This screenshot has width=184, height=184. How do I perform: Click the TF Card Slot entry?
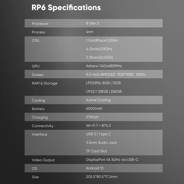tap(96, 151)
